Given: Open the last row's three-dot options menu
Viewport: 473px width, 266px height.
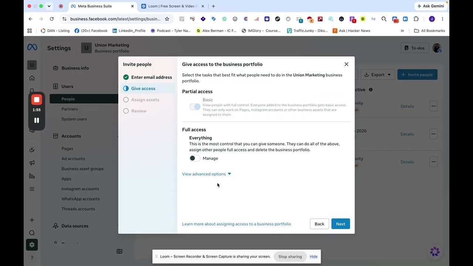Looking at the screenshot, I should 433,161.
